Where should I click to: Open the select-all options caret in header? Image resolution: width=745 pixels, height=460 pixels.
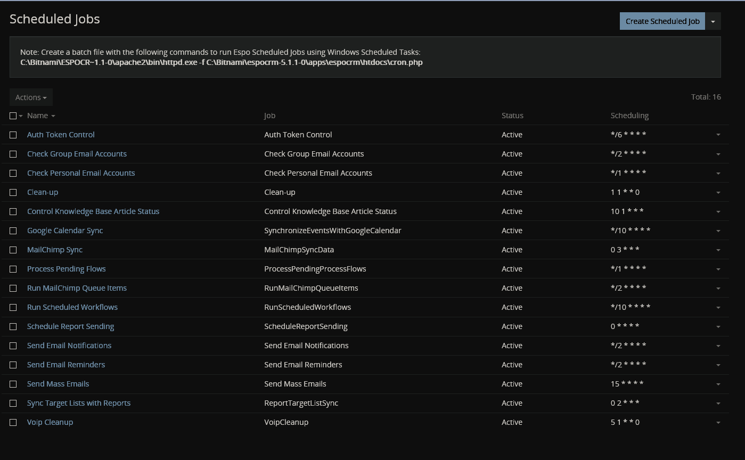[x=21, y=116]
